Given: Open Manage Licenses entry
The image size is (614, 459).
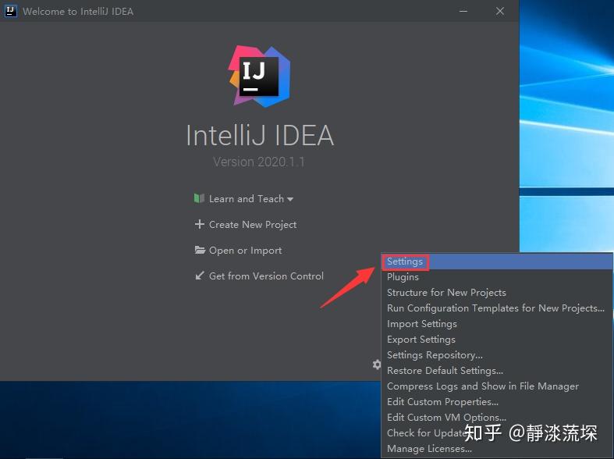Looking at the screenshot, I should (x=496, y=448).
